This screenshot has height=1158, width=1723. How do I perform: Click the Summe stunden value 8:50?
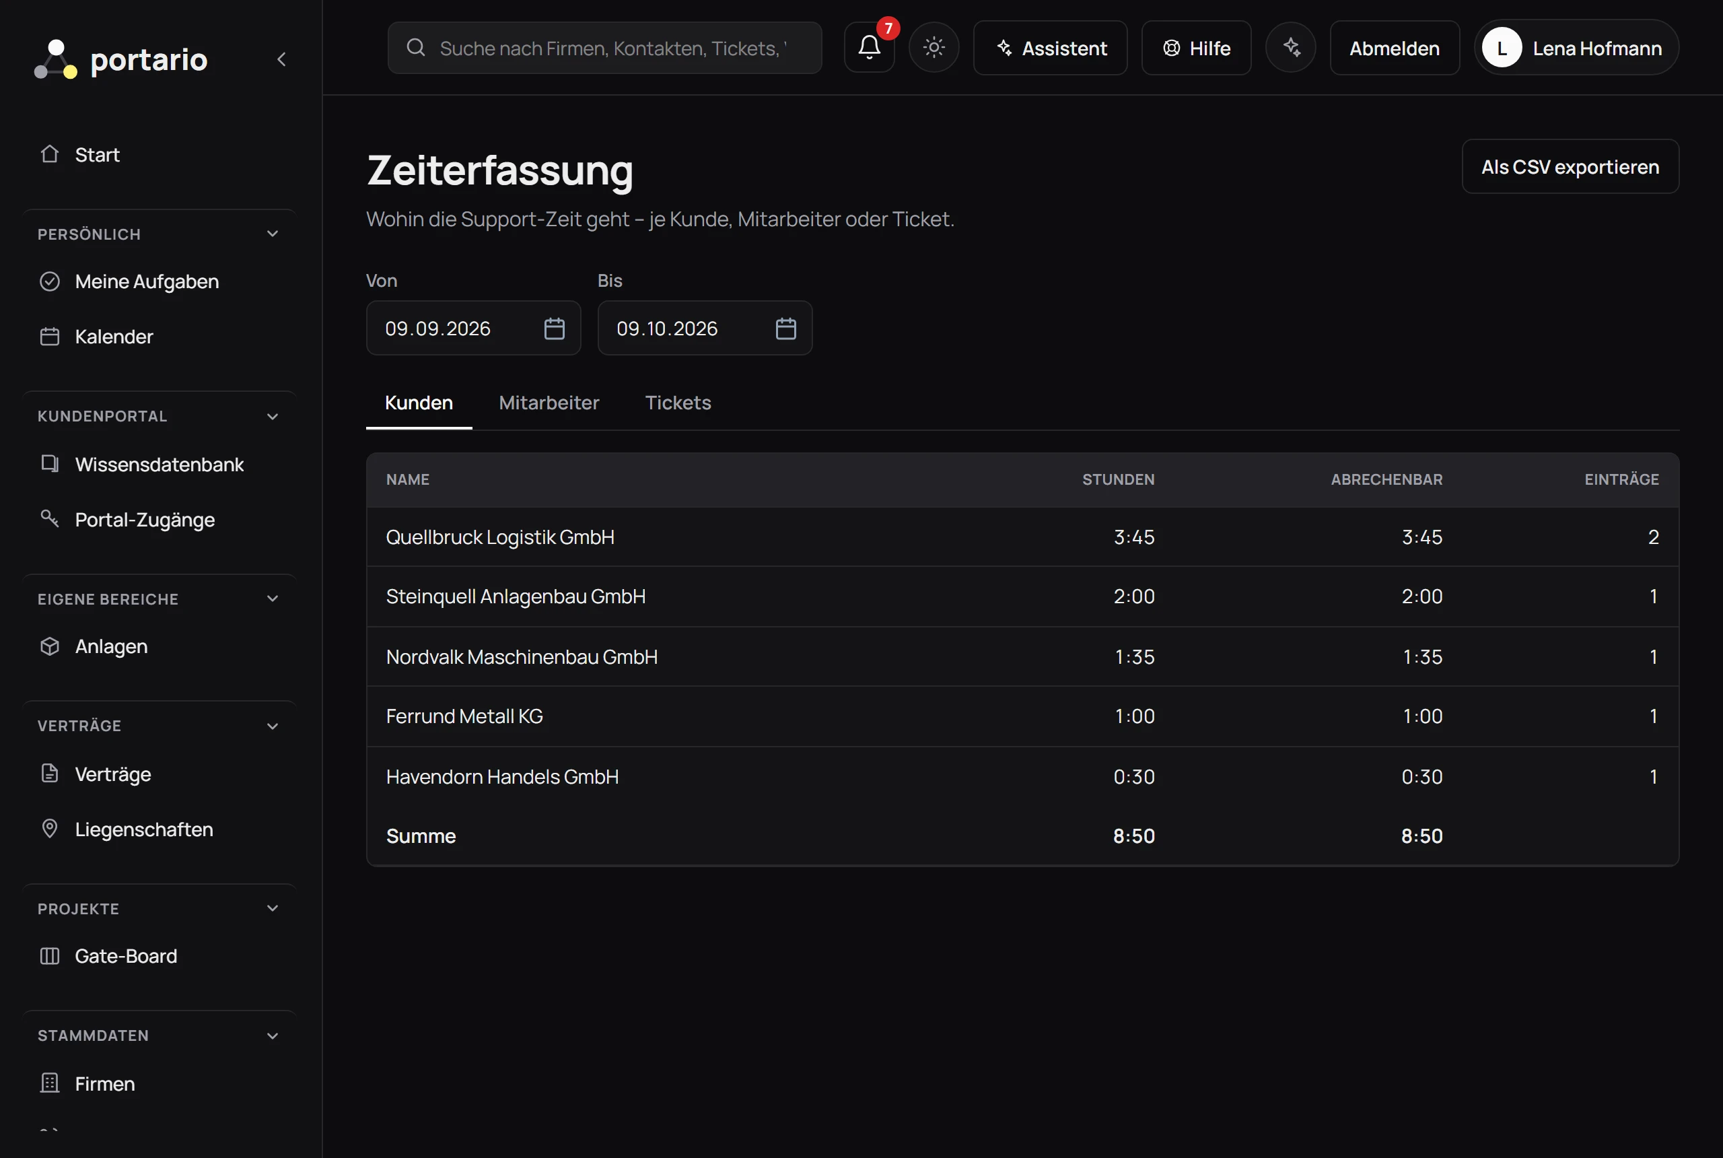[x=1134, y=836]
